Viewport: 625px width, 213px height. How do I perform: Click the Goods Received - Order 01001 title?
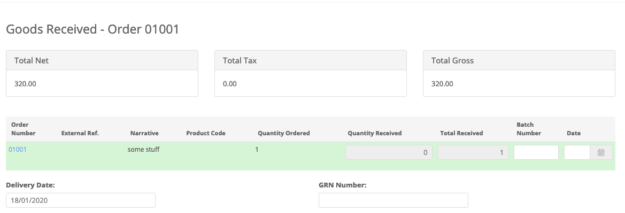pos(92,29)
